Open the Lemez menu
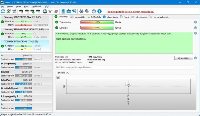 [10, 6]
